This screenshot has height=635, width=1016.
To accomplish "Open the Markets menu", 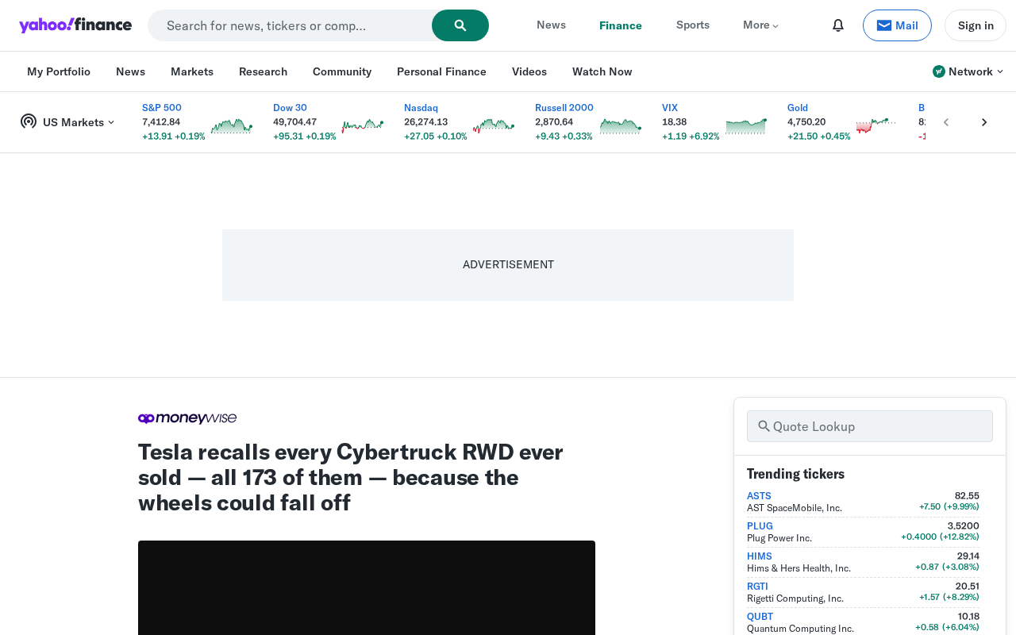I will tap(192, 71).
